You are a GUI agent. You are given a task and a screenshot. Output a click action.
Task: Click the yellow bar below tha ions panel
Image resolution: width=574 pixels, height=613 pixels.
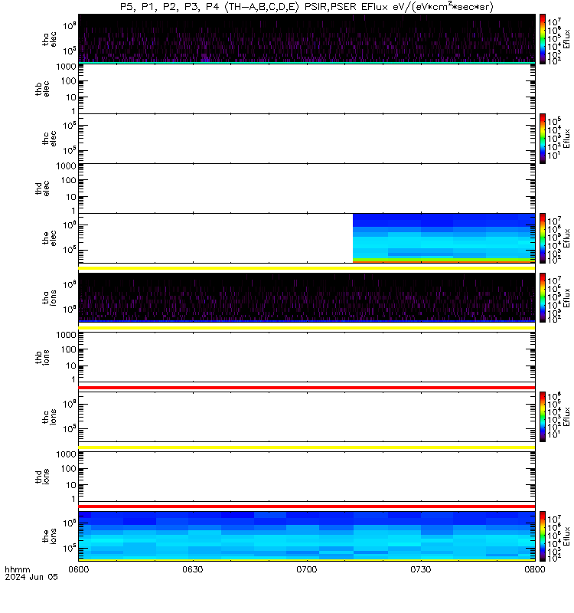[x=307, y=328]
